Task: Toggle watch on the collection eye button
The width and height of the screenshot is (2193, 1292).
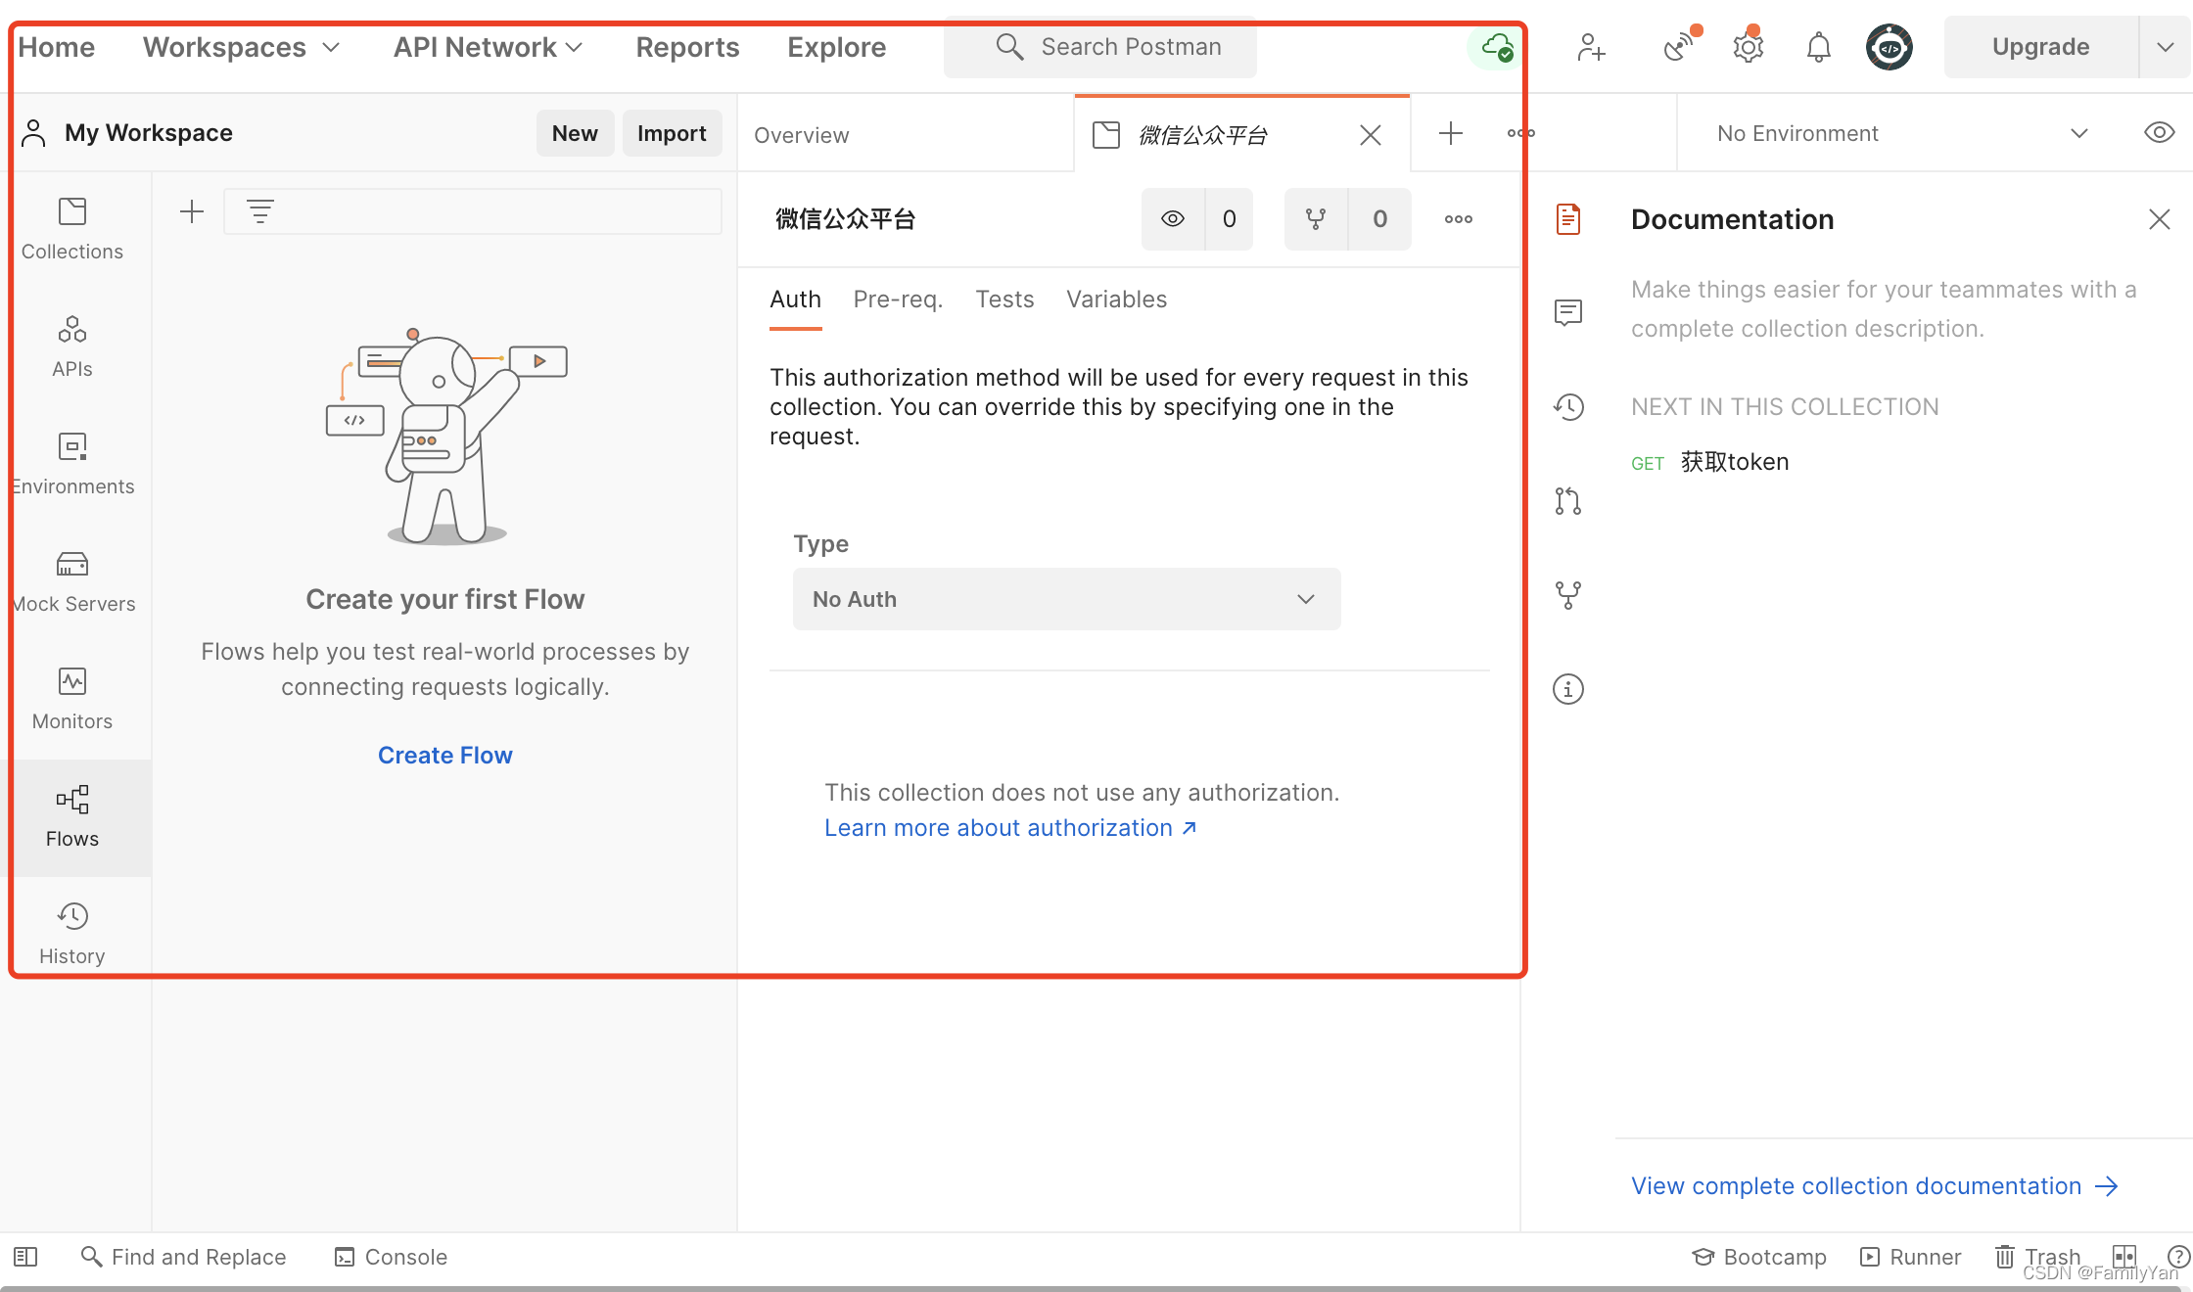Action: click(1173, 219)
